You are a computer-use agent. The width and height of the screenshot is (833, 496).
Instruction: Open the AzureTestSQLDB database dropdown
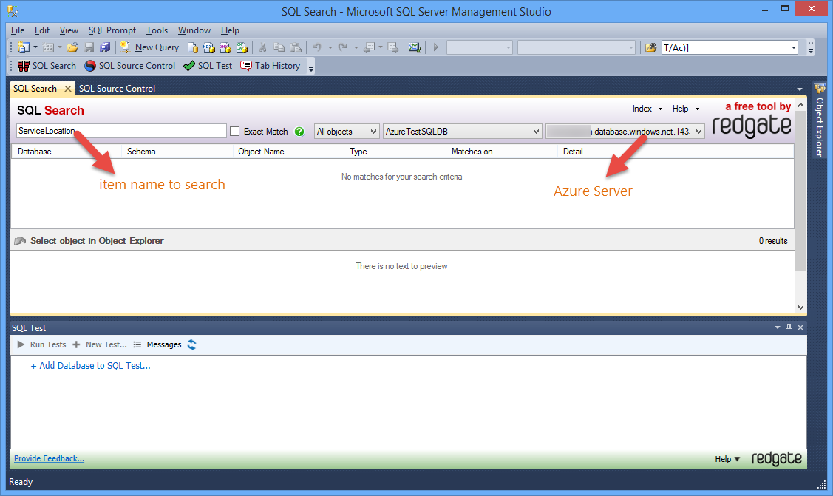point(462,131)
